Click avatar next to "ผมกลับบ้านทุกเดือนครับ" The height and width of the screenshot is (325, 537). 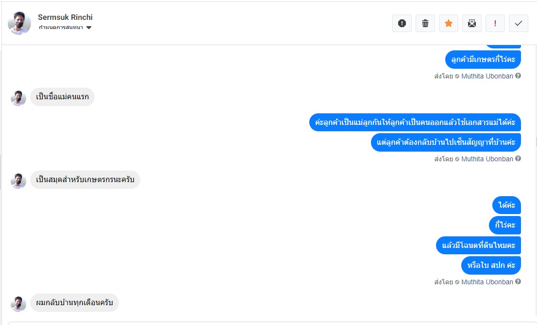[x=18, y=304]
